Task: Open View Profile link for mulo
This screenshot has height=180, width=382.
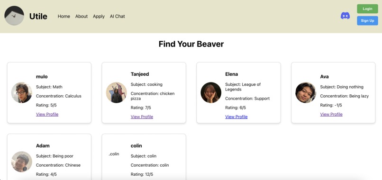Action: [47, 114]
